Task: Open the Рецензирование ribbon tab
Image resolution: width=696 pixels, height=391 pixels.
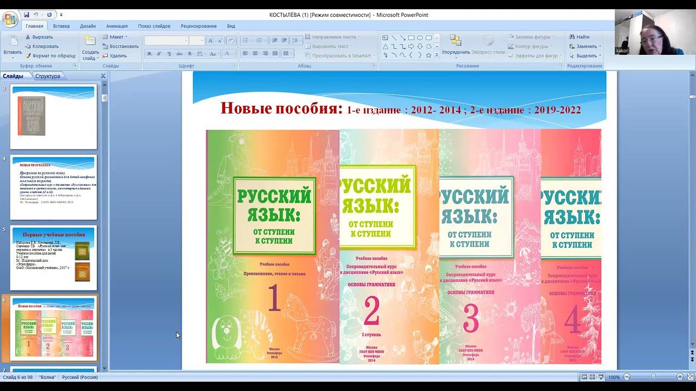Action: [x=198, y=26]
